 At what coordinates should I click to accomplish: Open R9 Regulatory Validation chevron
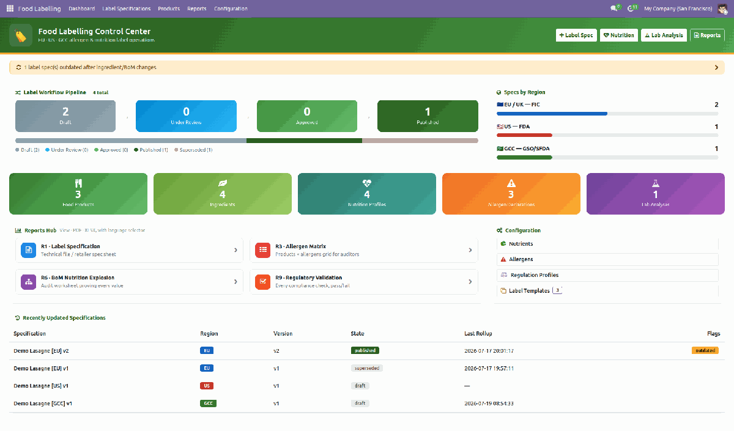pyautogui.click(x=470, y=281)
